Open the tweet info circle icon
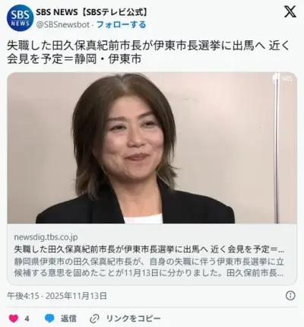Viewport: 304px width, 327px height. tap(290, 296)
